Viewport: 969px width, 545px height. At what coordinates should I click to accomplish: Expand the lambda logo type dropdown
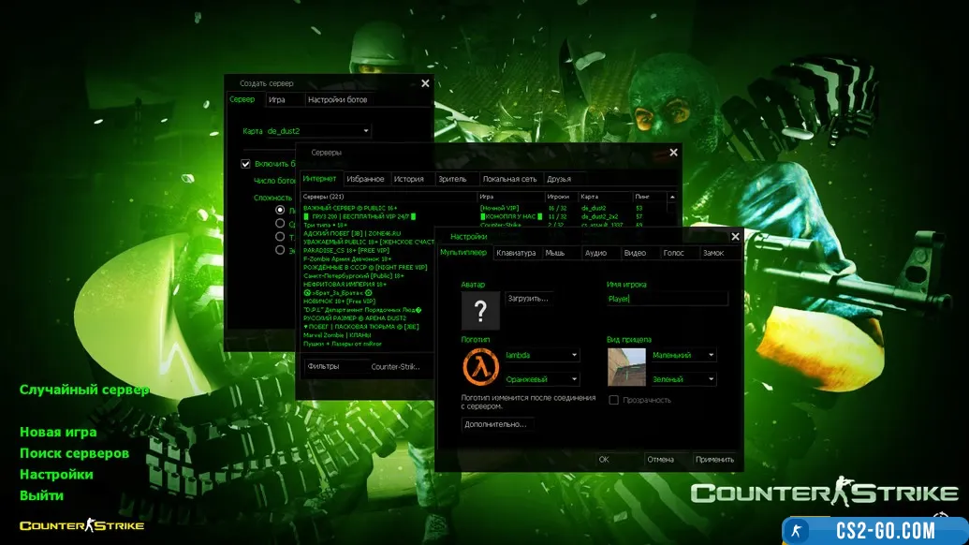click(574, 355)
